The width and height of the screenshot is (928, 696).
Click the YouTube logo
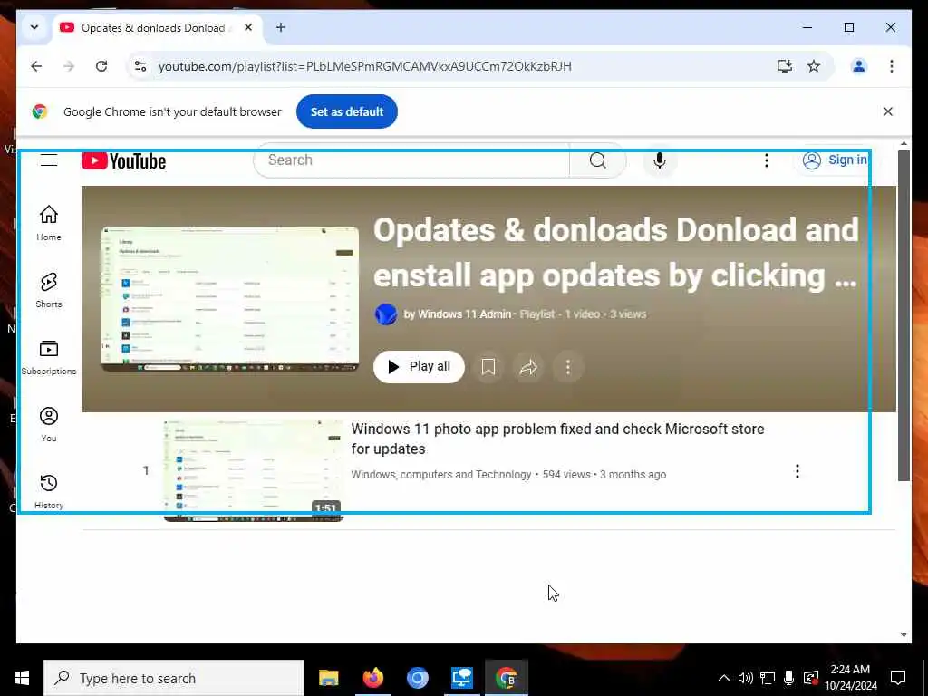(x=123, y=160)
